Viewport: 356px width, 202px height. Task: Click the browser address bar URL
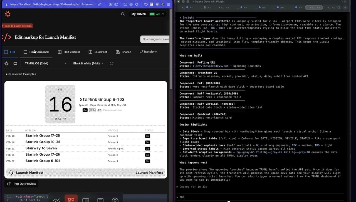pyautogui.click(x=52, y=4)
